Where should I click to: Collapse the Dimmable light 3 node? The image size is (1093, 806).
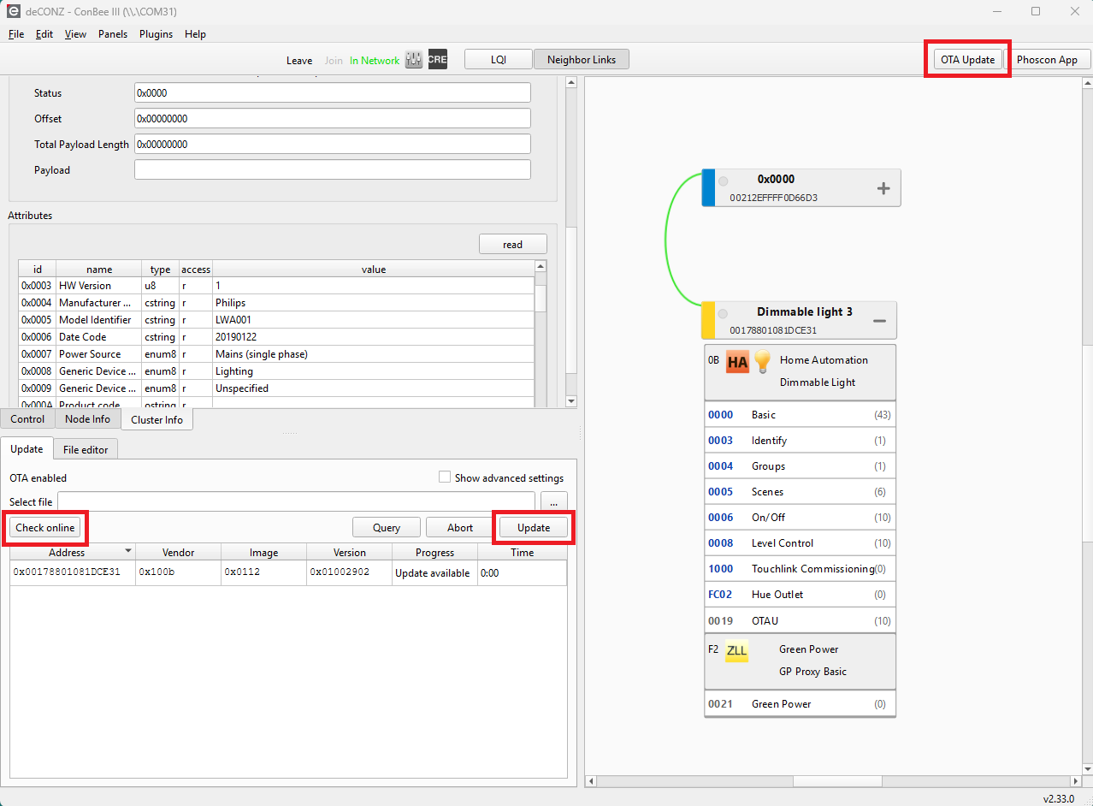(879, 321)
